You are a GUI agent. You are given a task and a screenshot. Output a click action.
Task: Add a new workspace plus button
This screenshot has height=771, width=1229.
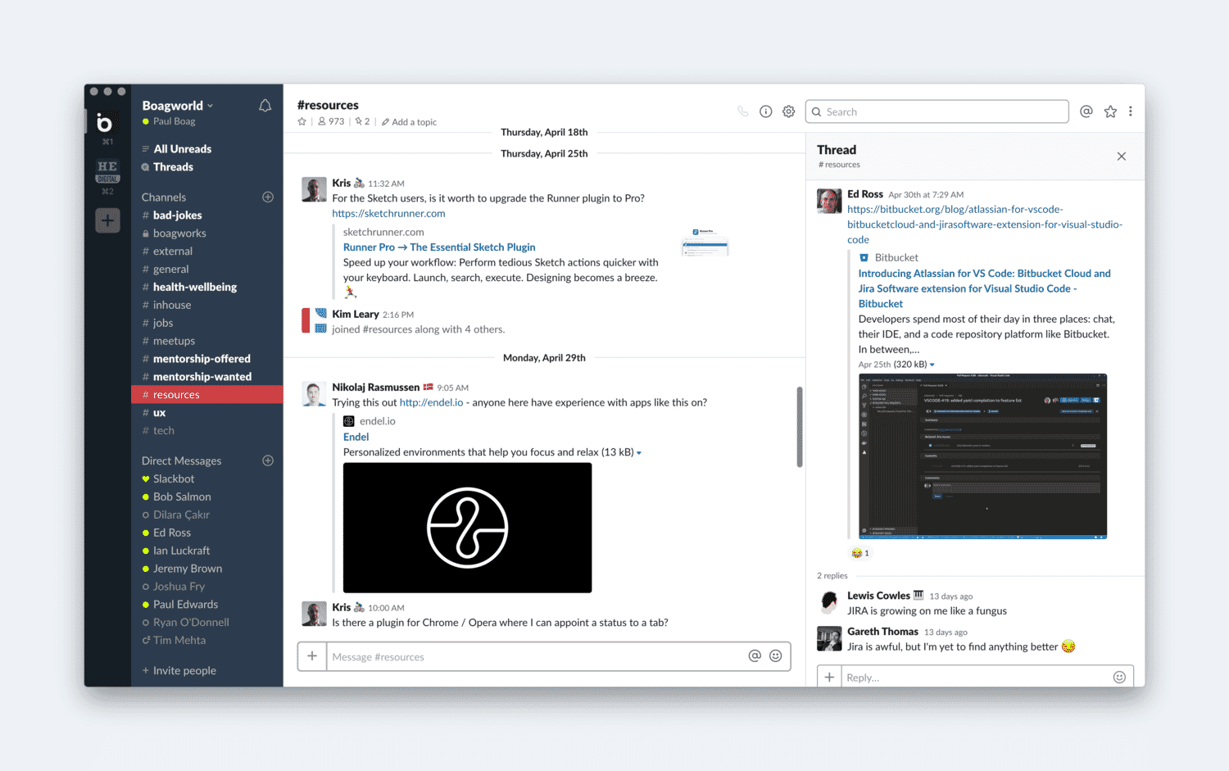pyautogui.click(x=107, y=220)
